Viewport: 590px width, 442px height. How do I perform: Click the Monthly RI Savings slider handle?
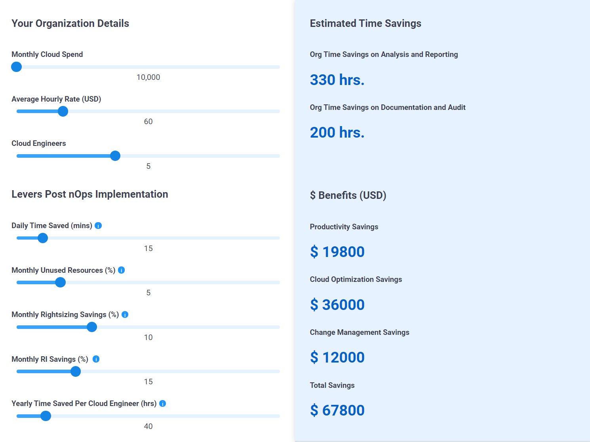click(x=76, y=372)
